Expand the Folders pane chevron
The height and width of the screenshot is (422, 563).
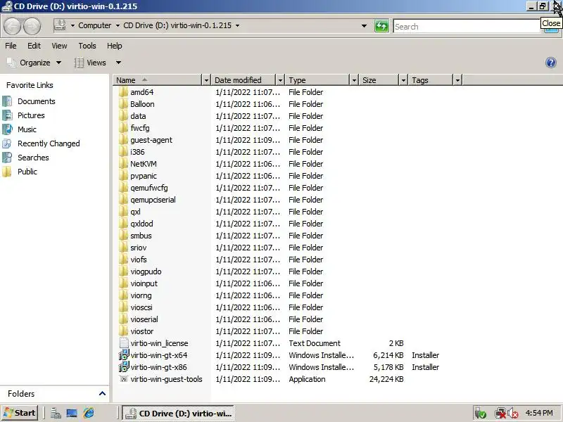pyautogui.click(x=102, y=394)
